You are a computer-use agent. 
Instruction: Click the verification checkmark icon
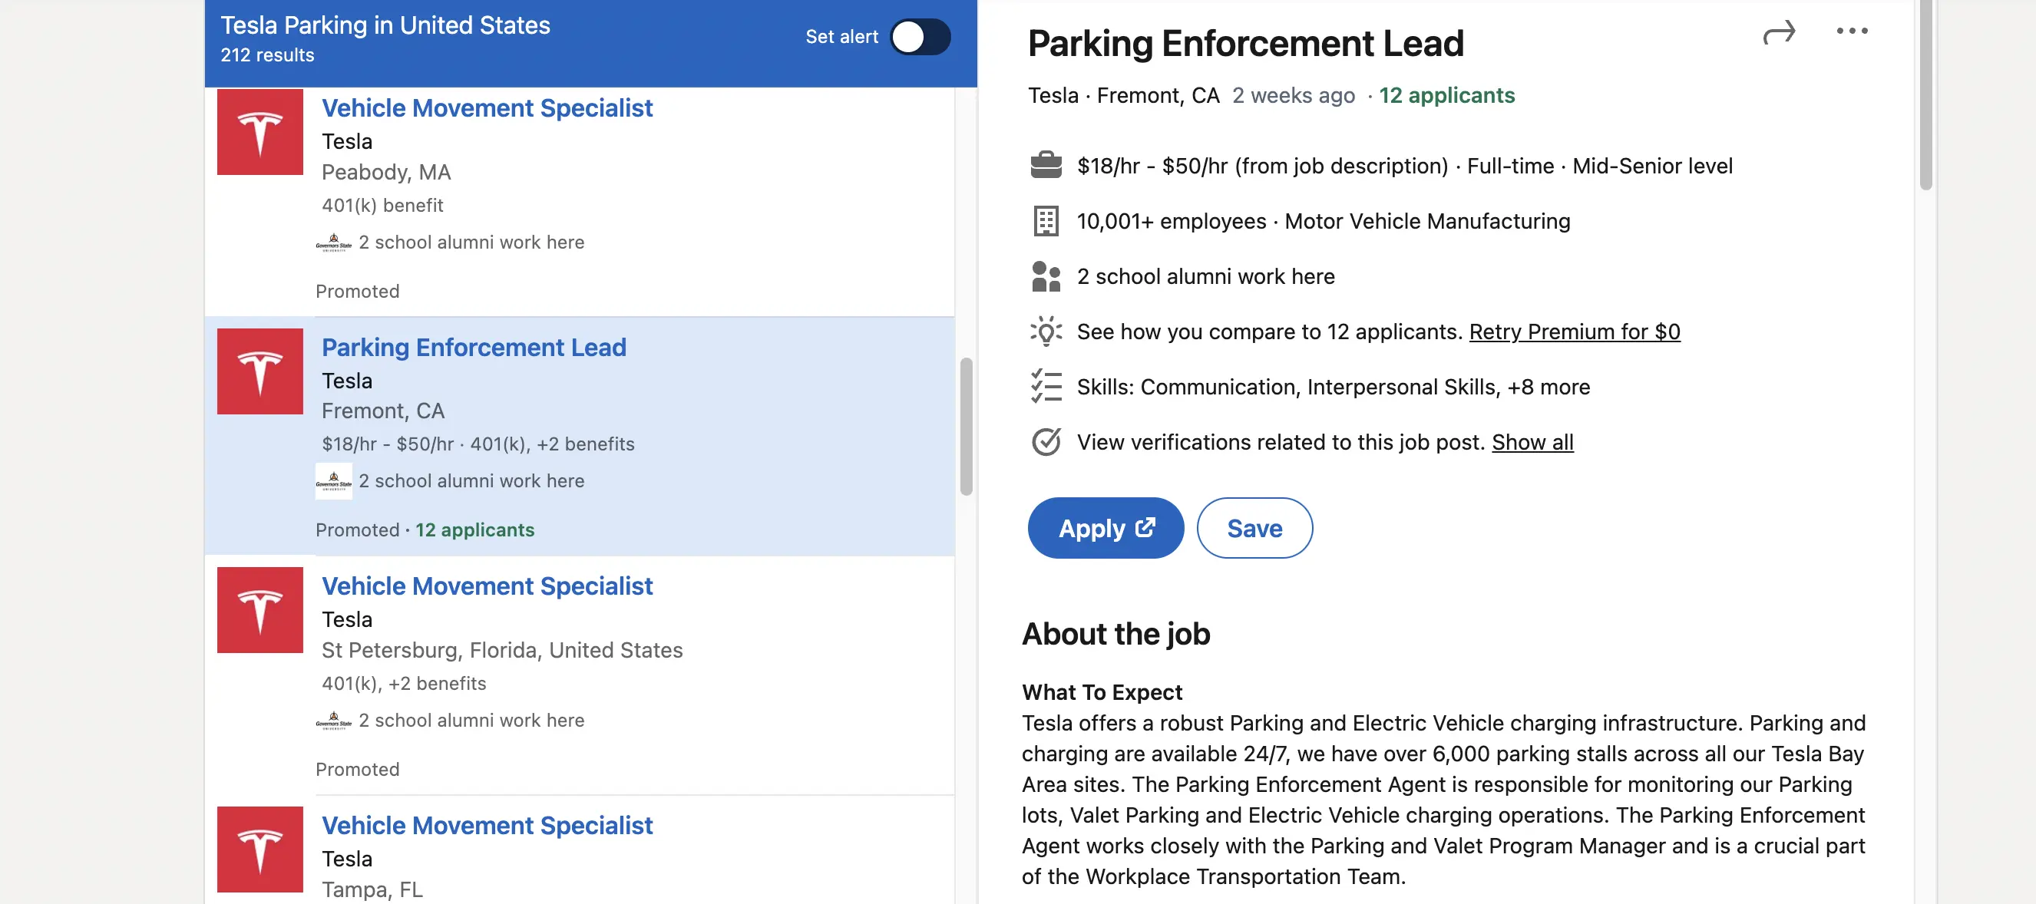pos(1046,442)
